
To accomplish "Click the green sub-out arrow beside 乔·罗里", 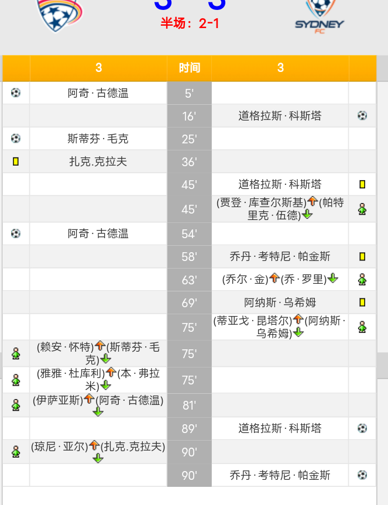I will [x=333, y=279].
